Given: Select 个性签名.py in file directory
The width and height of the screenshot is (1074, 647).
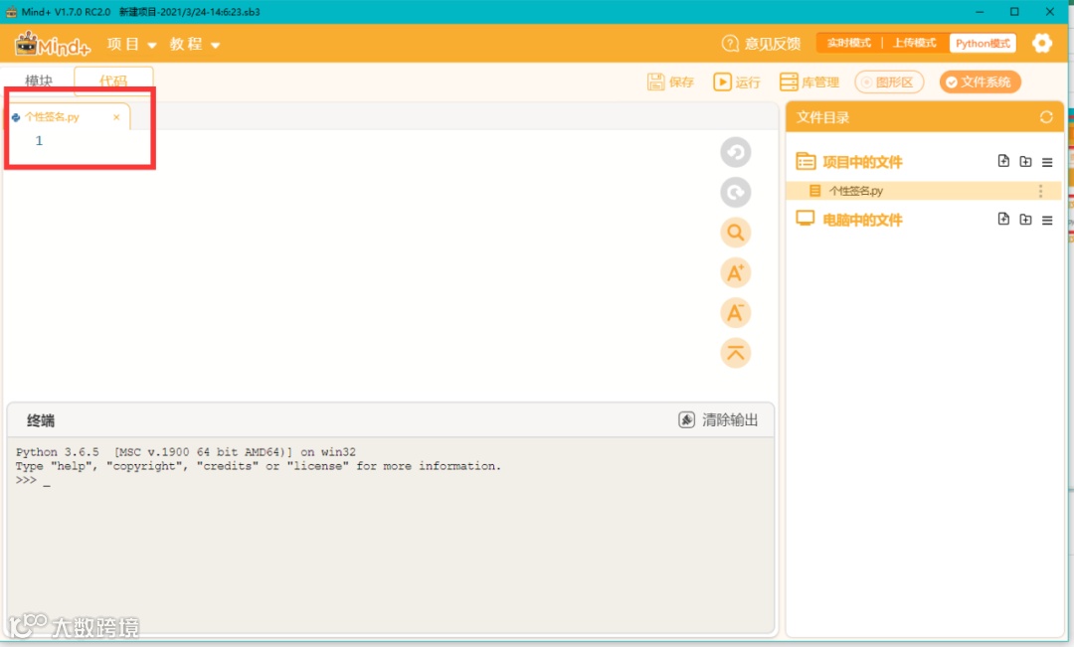Looking at the screenshot, I should 923,191.
